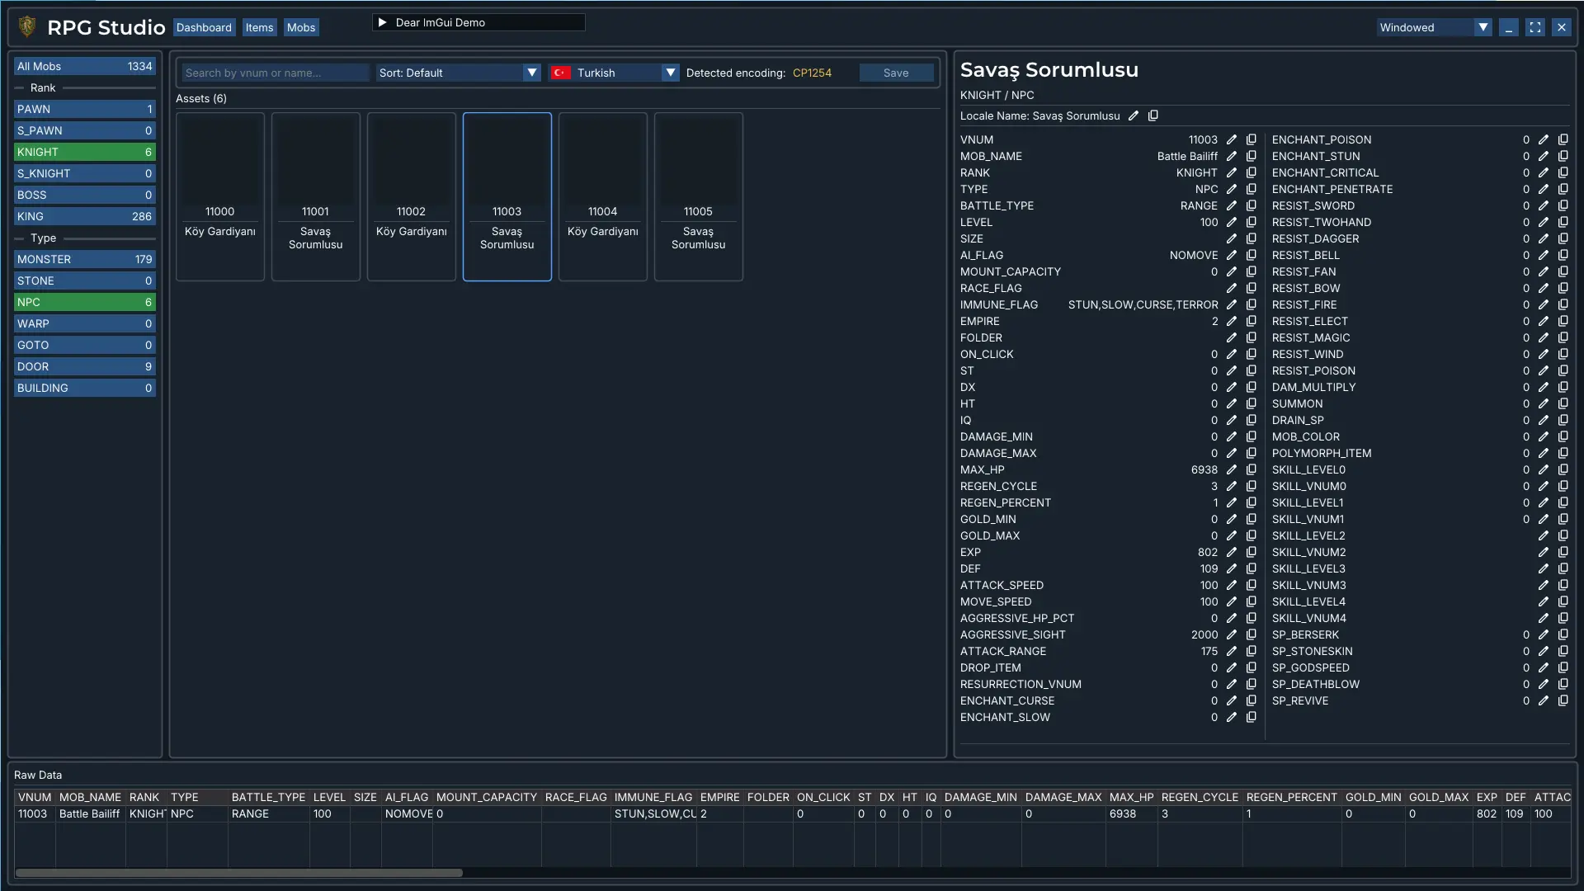Edit the LEVEL value
Screen dimensions: 1584x891
point(1232,222)
